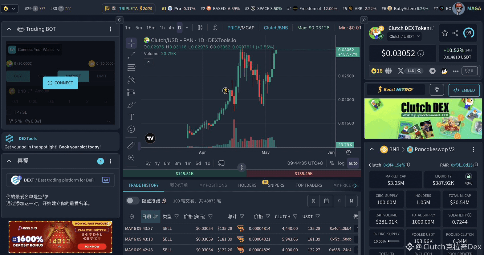Image resolution: width=484 pixels, height=255 pixels.
Task: Open the 类型 type filter
Action: (x=177, y=217)
